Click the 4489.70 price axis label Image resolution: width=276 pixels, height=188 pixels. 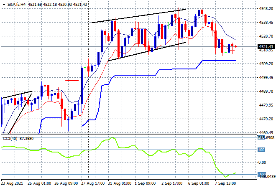click(x=266, y=91)
